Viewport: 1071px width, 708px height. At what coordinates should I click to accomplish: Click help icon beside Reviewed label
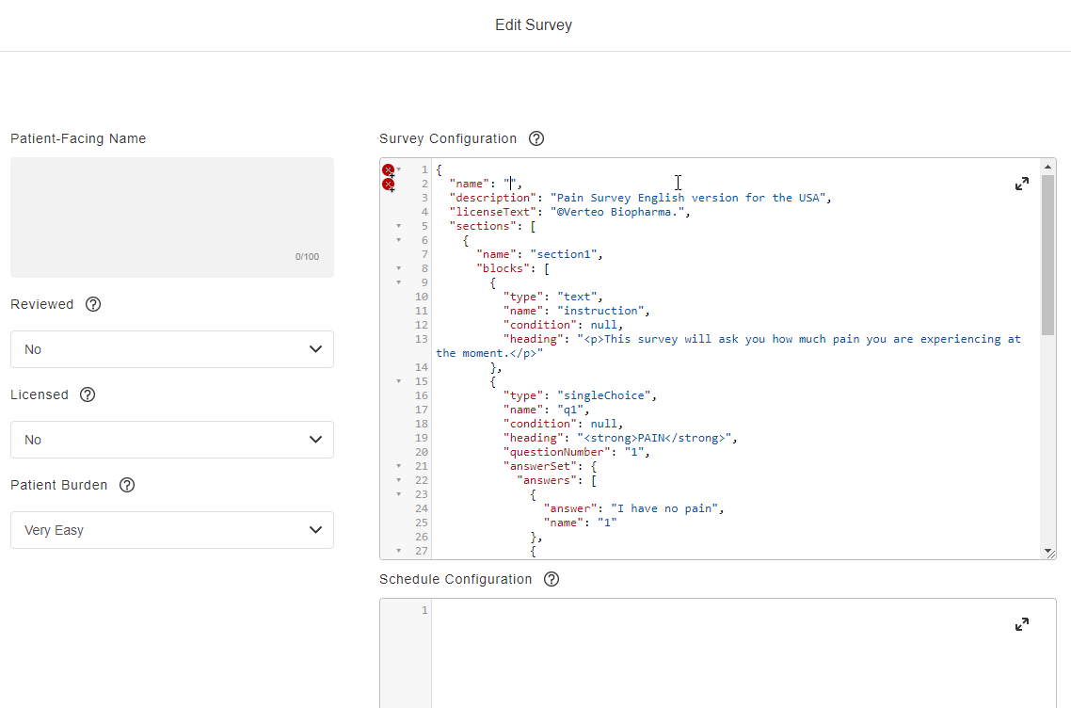pos(93,304)
